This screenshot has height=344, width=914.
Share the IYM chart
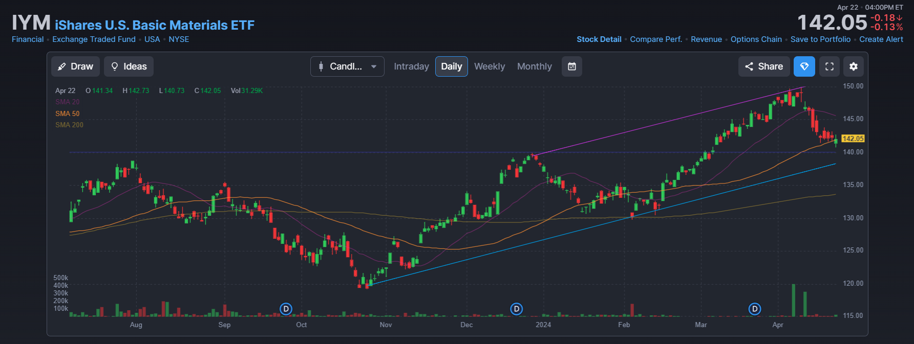pyautogui.click(x=763, y=66)
